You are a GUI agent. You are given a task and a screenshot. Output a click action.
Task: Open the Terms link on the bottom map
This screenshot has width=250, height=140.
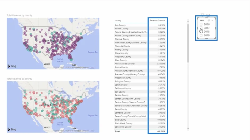tap(92, 131)
